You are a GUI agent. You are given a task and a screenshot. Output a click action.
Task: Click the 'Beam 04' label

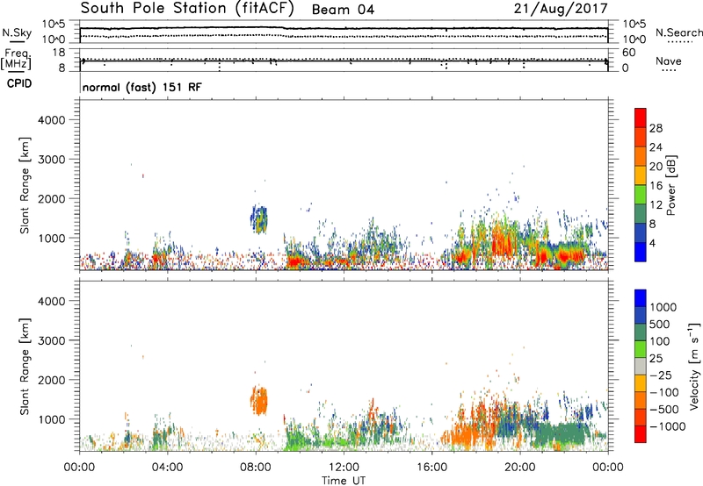click(x=343, y=10)
